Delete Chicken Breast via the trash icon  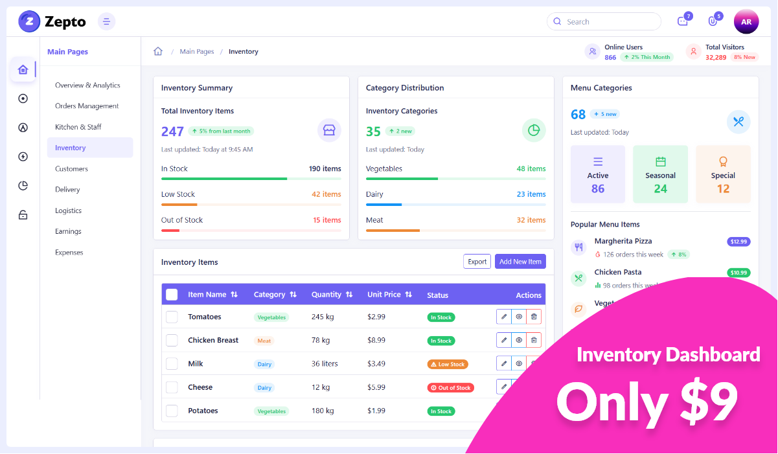534,339
